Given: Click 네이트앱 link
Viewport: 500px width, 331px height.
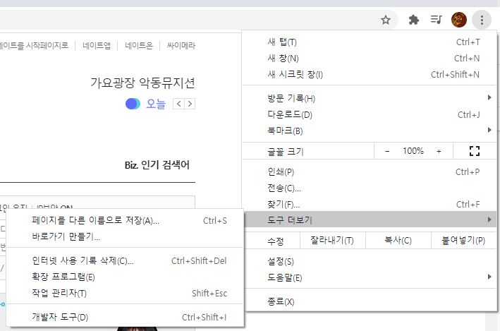Looking at the screenshot, I should point(97,46).
